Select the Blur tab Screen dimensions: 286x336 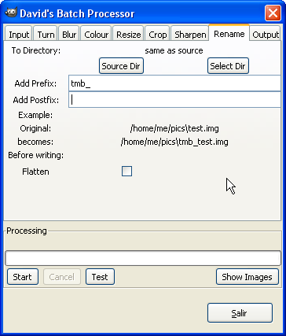(69, 35)
